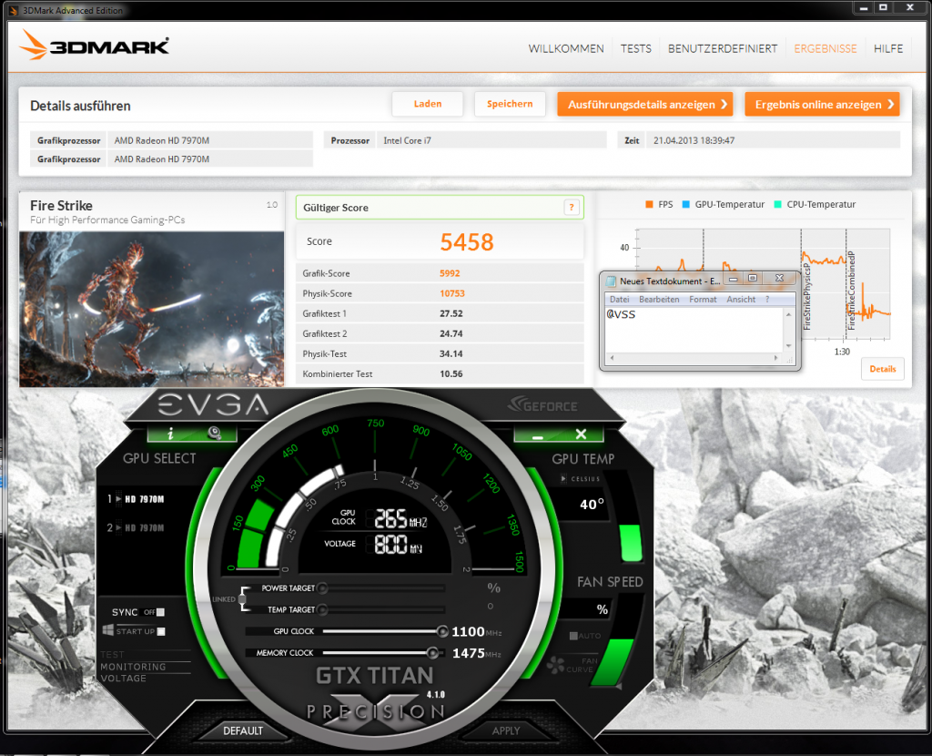Image resolution: width=932 pixels, height=756 pixels.
Task: Open Datei menu in Notepad
Action: pos(619,299)
